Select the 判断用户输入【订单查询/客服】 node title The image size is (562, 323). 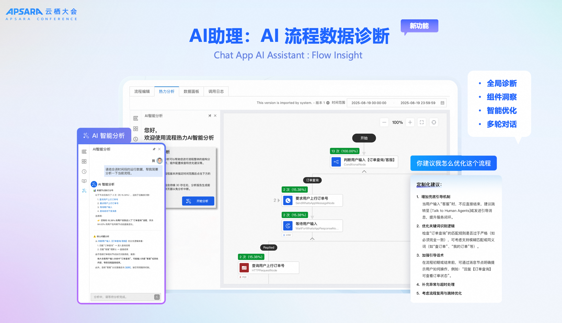tap(369, 160)
